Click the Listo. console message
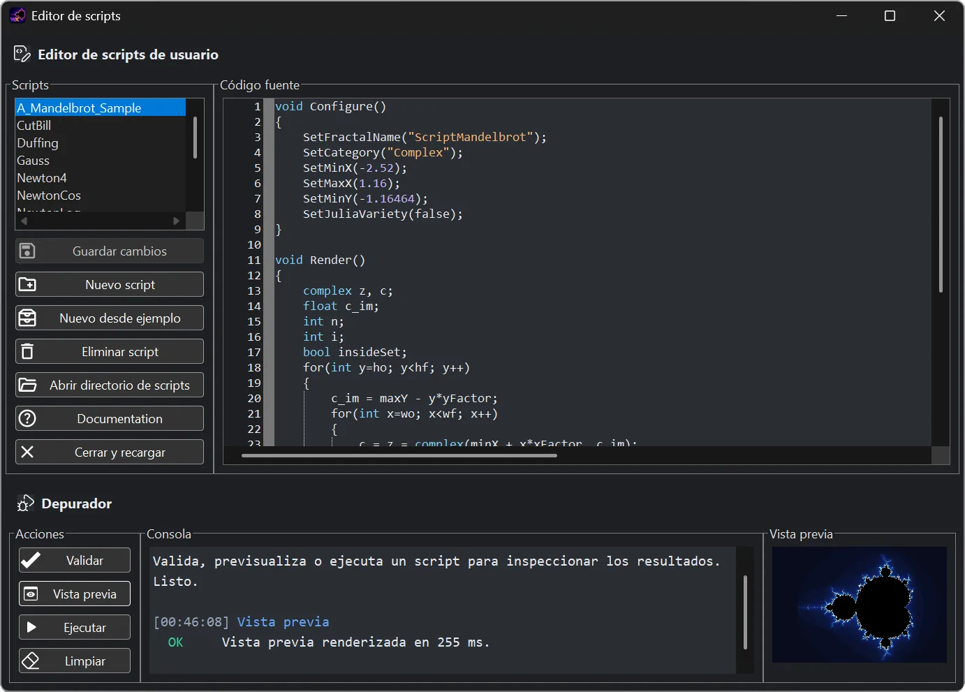Image resolution: width=965 pixels, height=692 pixels. click(x=175, y=581)
